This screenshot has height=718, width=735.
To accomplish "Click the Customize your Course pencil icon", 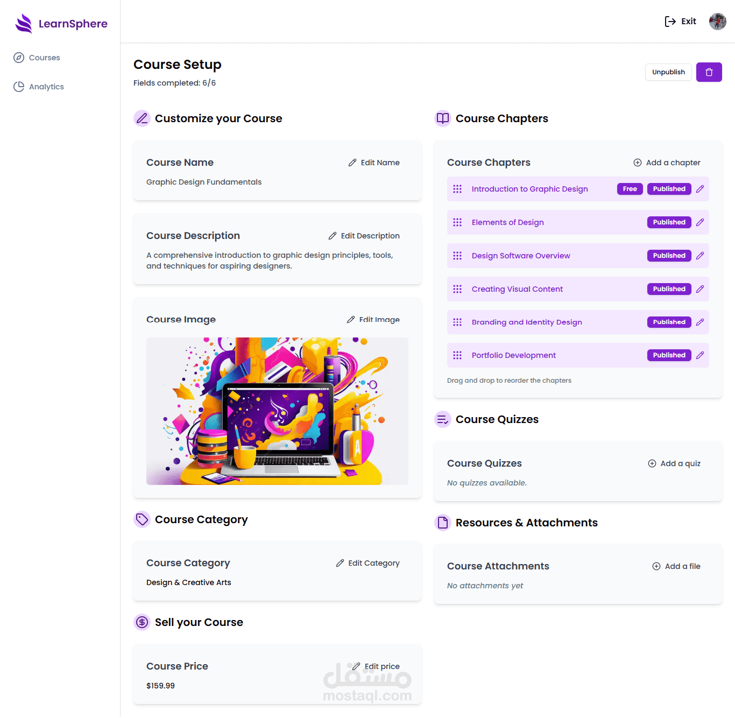I will pos(142,118).
